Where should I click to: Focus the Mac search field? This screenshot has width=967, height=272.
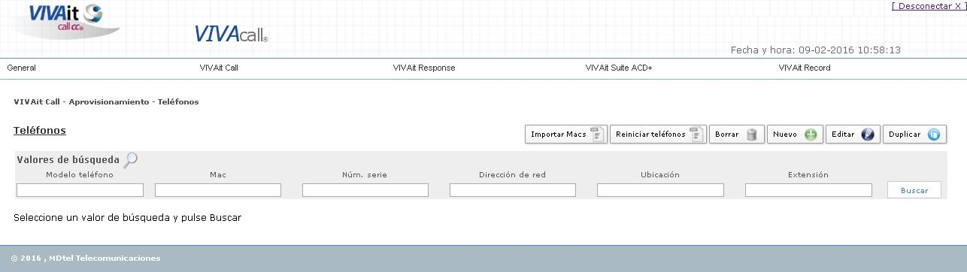tap(218, 190)
